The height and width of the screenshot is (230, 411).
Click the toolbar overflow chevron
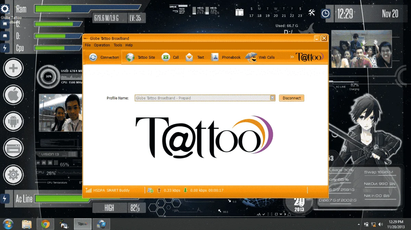(292, 57)
